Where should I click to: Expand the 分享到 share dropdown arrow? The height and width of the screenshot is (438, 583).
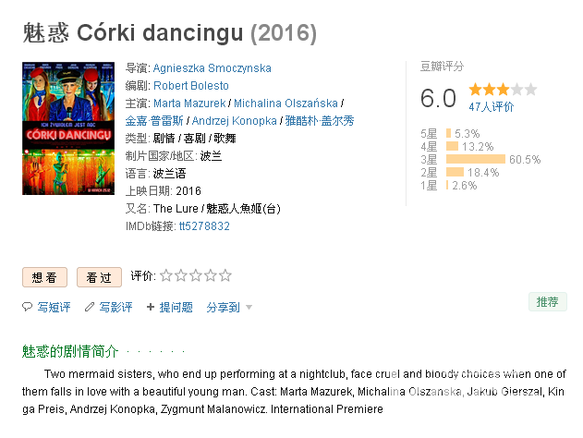click(249, 308)
